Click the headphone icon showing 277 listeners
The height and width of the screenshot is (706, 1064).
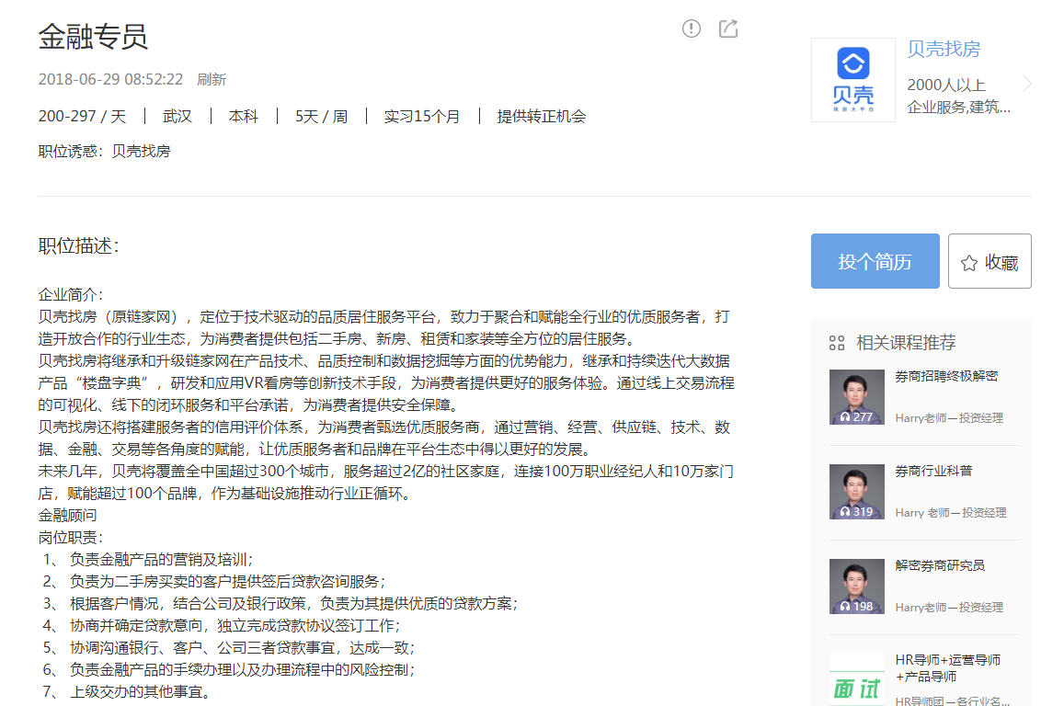click(x=845, y=416)
